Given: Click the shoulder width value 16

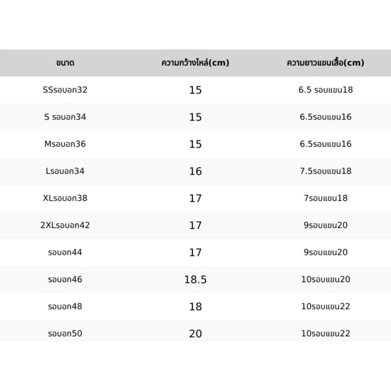Looking at the screenshot, I should click(195, 172).
